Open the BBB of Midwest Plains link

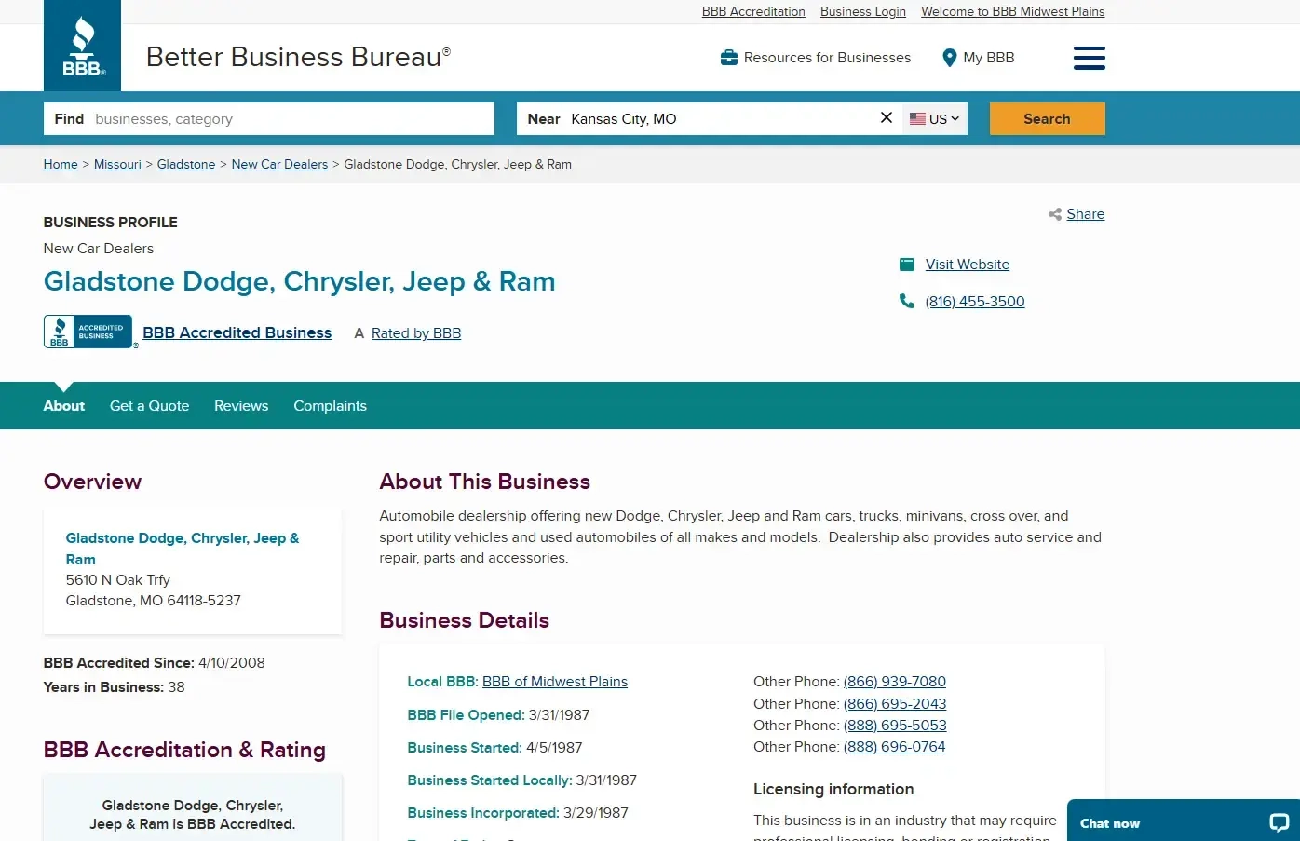coord(554,682)
